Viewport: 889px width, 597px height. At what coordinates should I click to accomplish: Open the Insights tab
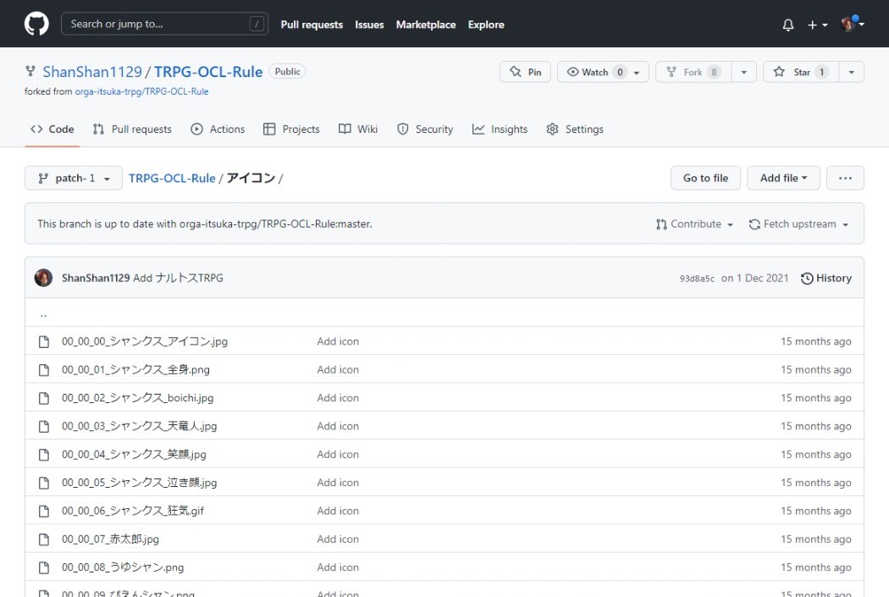[500, 130]
